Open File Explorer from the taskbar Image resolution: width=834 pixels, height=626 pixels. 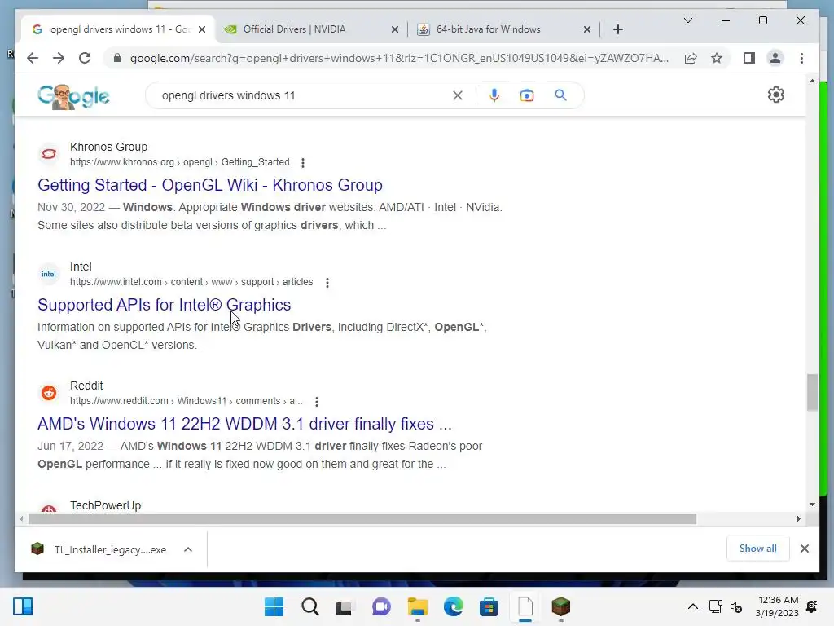coord(418,606)
